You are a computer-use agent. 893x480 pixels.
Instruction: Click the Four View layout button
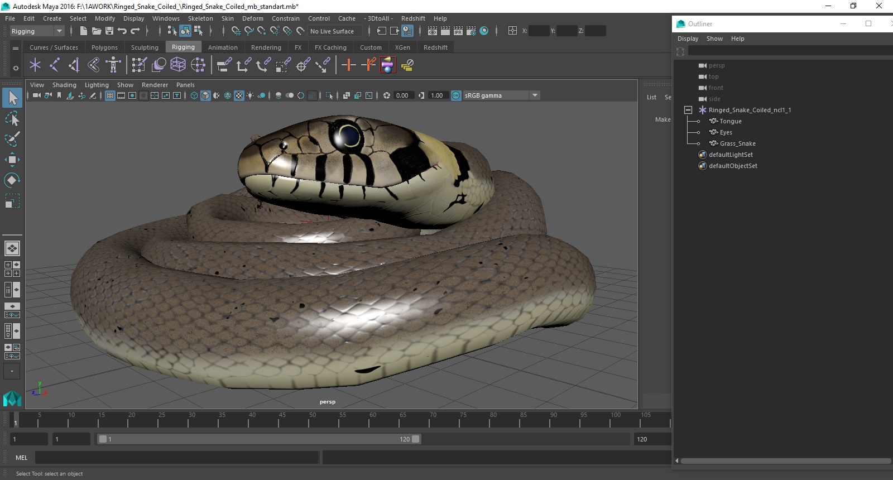tap(12, 269)
